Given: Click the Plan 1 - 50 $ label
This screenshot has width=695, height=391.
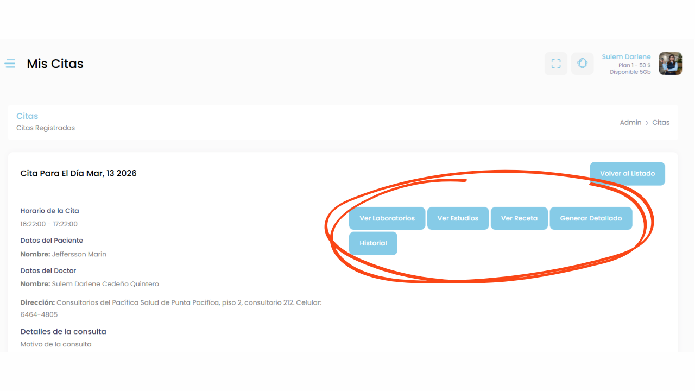Looking at the screenshot, I should pos(634,65).
